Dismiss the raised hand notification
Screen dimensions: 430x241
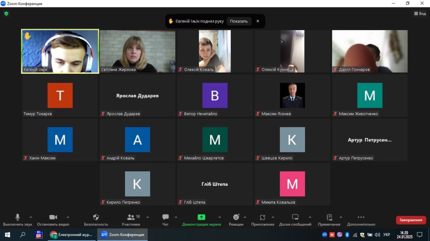tap(258, 21)
